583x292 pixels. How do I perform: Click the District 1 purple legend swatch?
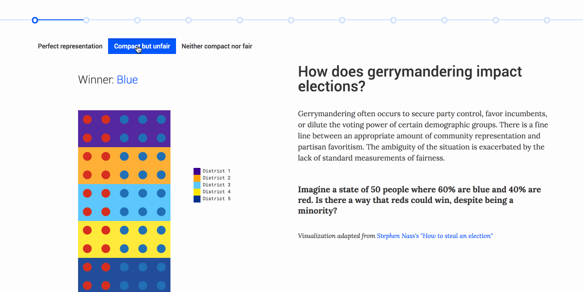click(x=197, y=171)
